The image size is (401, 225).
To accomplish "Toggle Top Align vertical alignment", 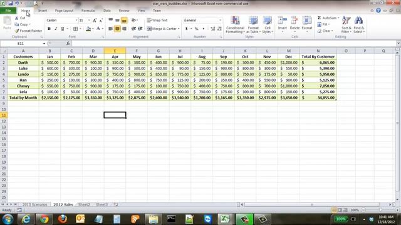I will [110, 20].
